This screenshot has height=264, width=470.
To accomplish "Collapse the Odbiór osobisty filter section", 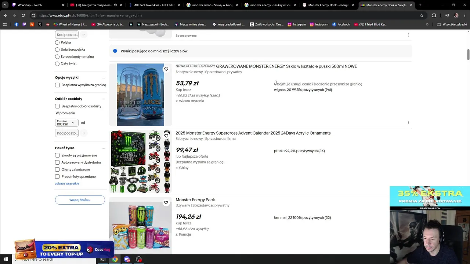I will 103,99.
